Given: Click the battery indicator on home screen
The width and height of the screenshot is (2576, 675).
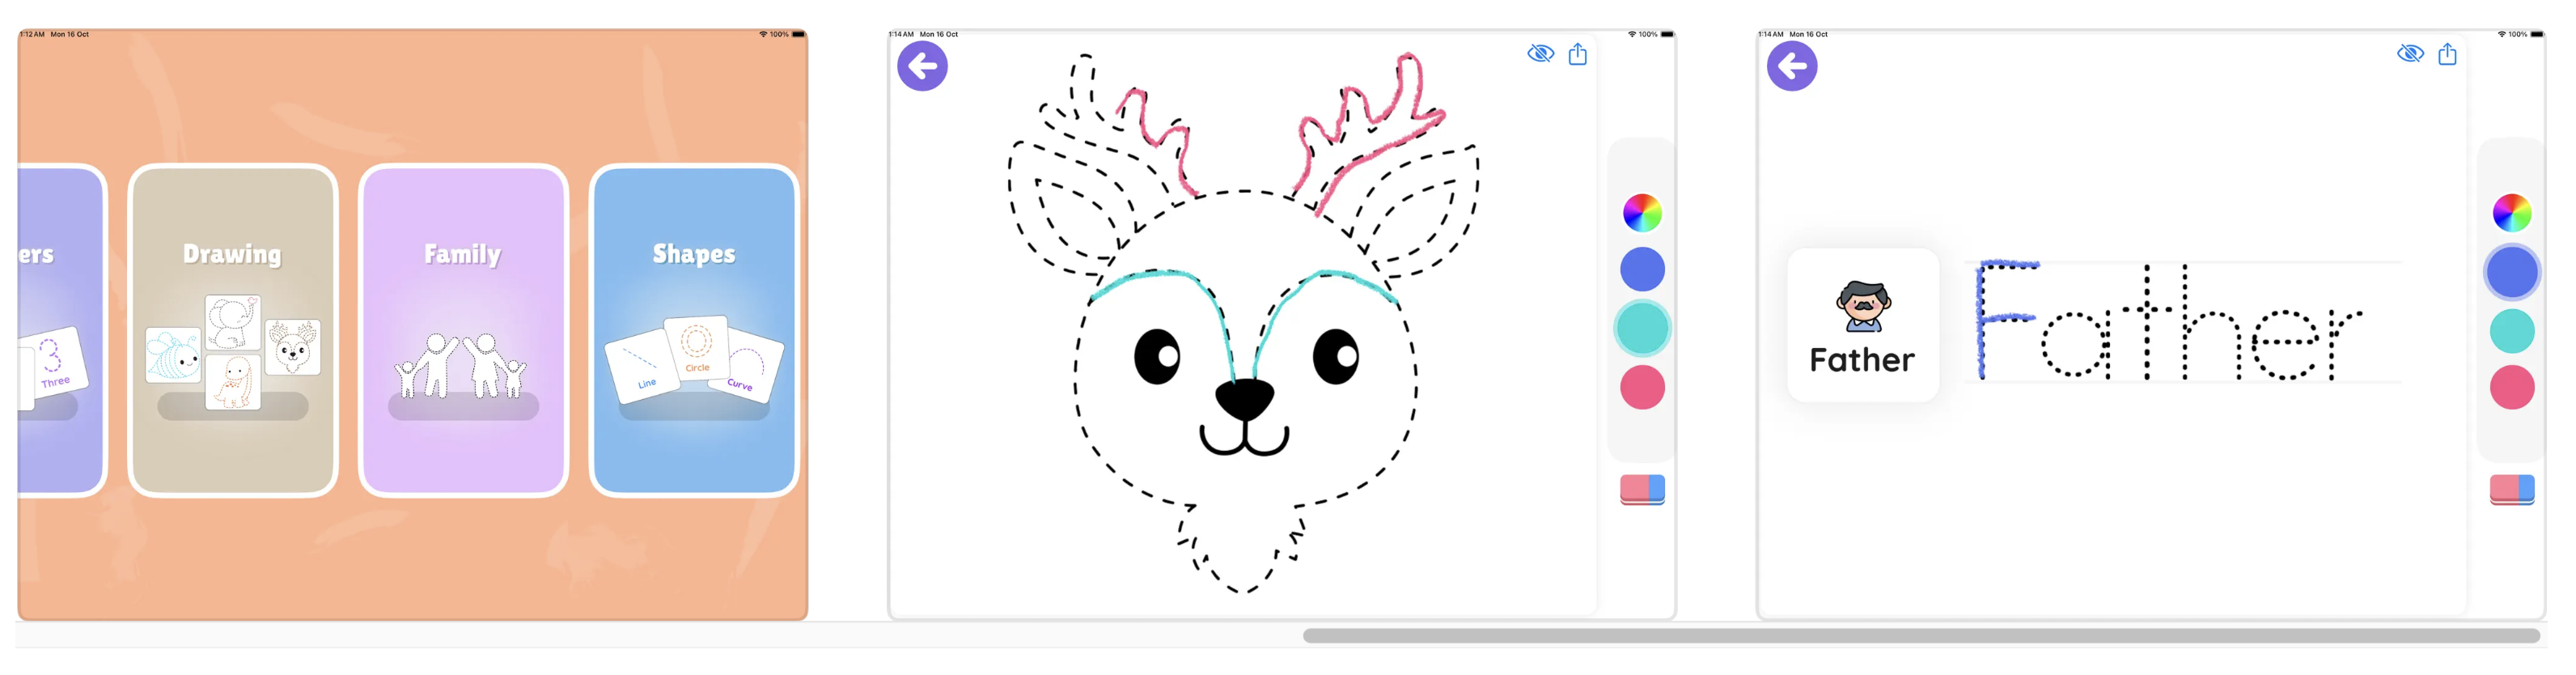Looking at the screenshot, I should [799, 34].
